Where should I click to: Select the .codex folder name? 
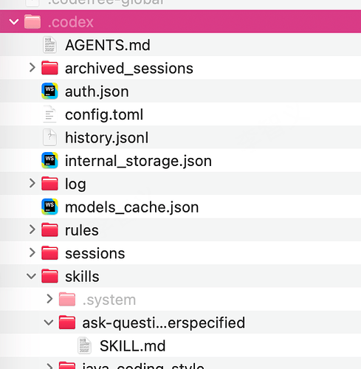[71, 22]
